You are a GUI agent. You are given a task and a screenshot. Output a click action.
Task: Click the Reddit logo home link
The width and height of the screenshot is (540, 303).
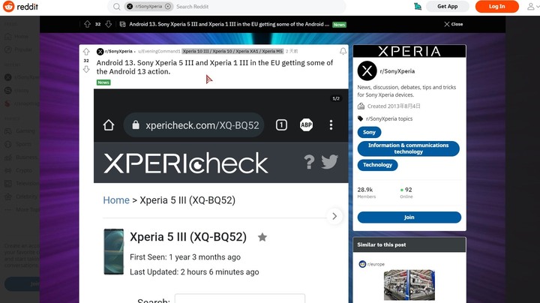[21, 7]
